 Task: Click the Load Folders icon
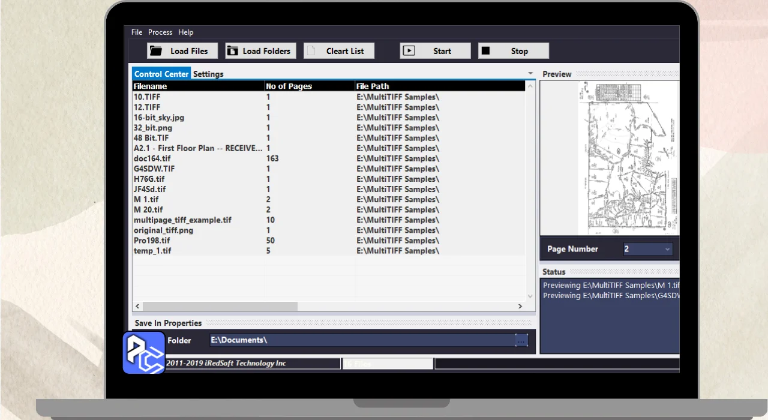tap(232, 51)
